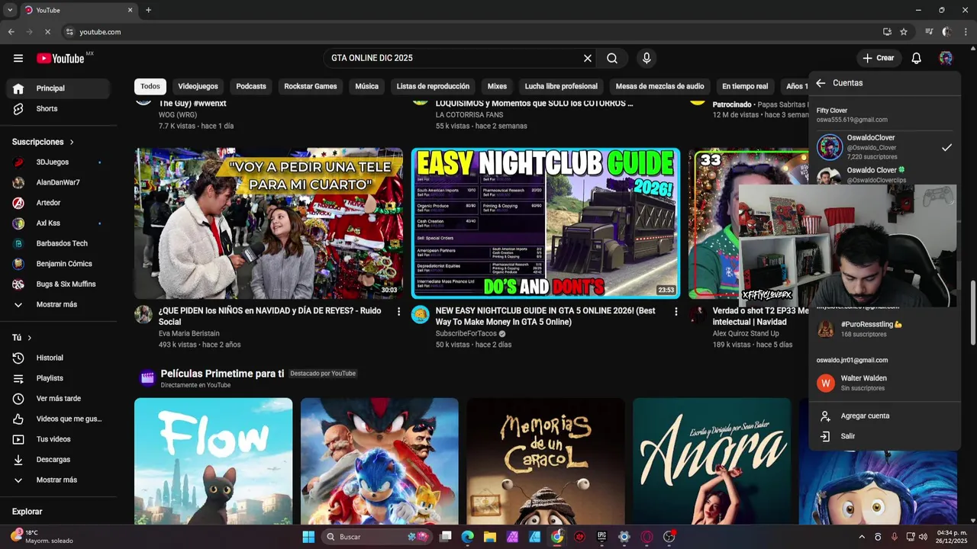This screenshot has width=977, height=549.
Task: Reload or stop loading the page
Action: (x=47, y=32)
